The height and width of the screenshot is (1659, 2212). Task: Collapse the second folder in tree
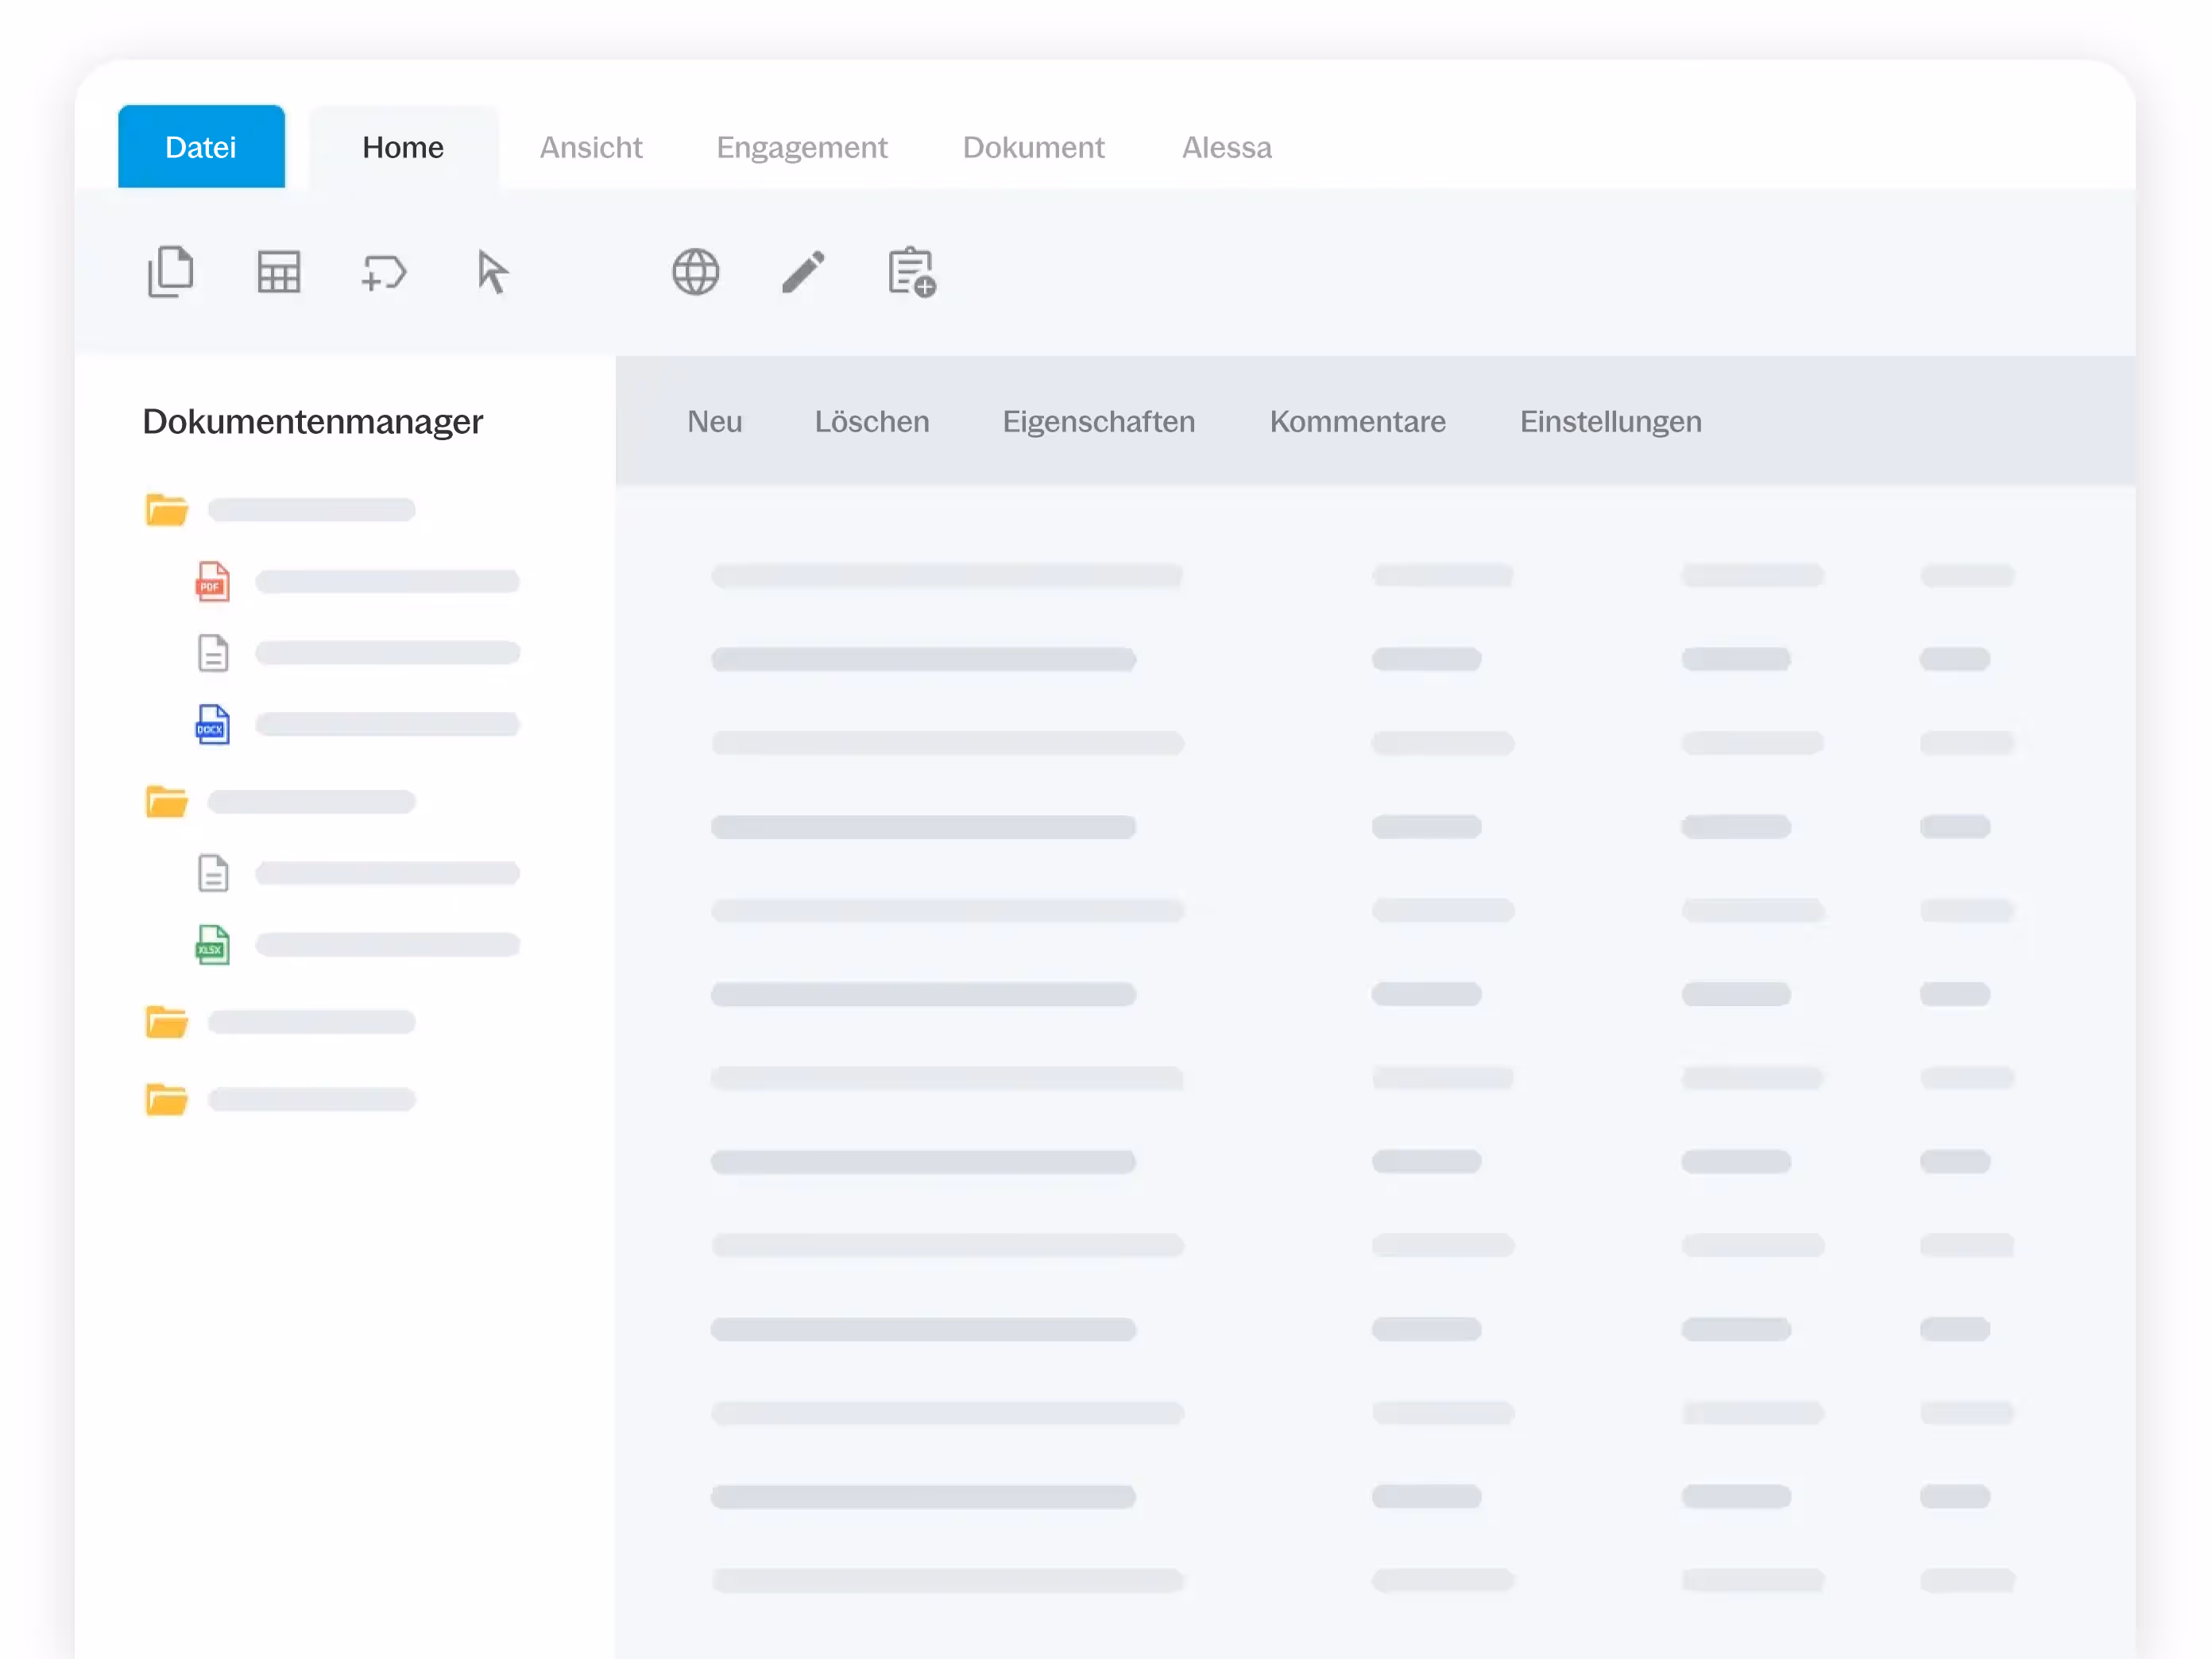coord(166,802)
